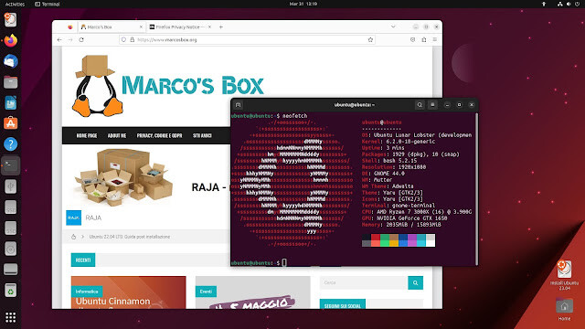The height and width of the screenshot is (329, 585).
Task: Open a new tab in Firefox
Action: (x=221, y=27)
